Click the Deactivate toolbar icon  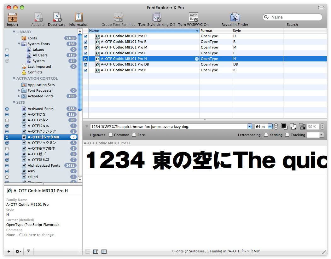click(57, 17)
